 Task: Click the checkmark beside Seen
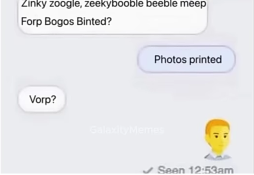(148, 171)
